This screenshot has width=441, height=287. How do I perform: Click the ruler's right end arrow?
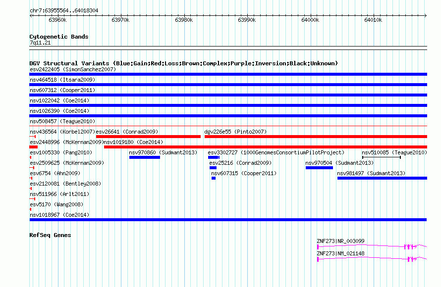[426, 15]
